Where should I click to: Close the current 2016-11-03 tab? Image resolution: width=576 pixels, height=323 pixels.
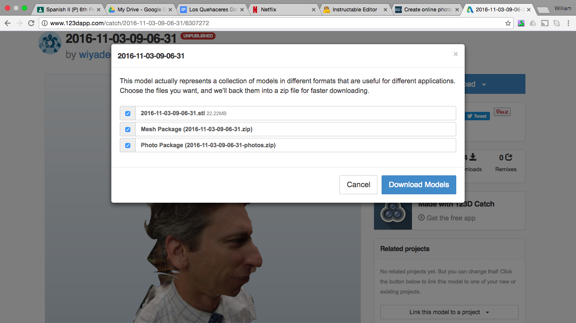(x=528, y=9)
